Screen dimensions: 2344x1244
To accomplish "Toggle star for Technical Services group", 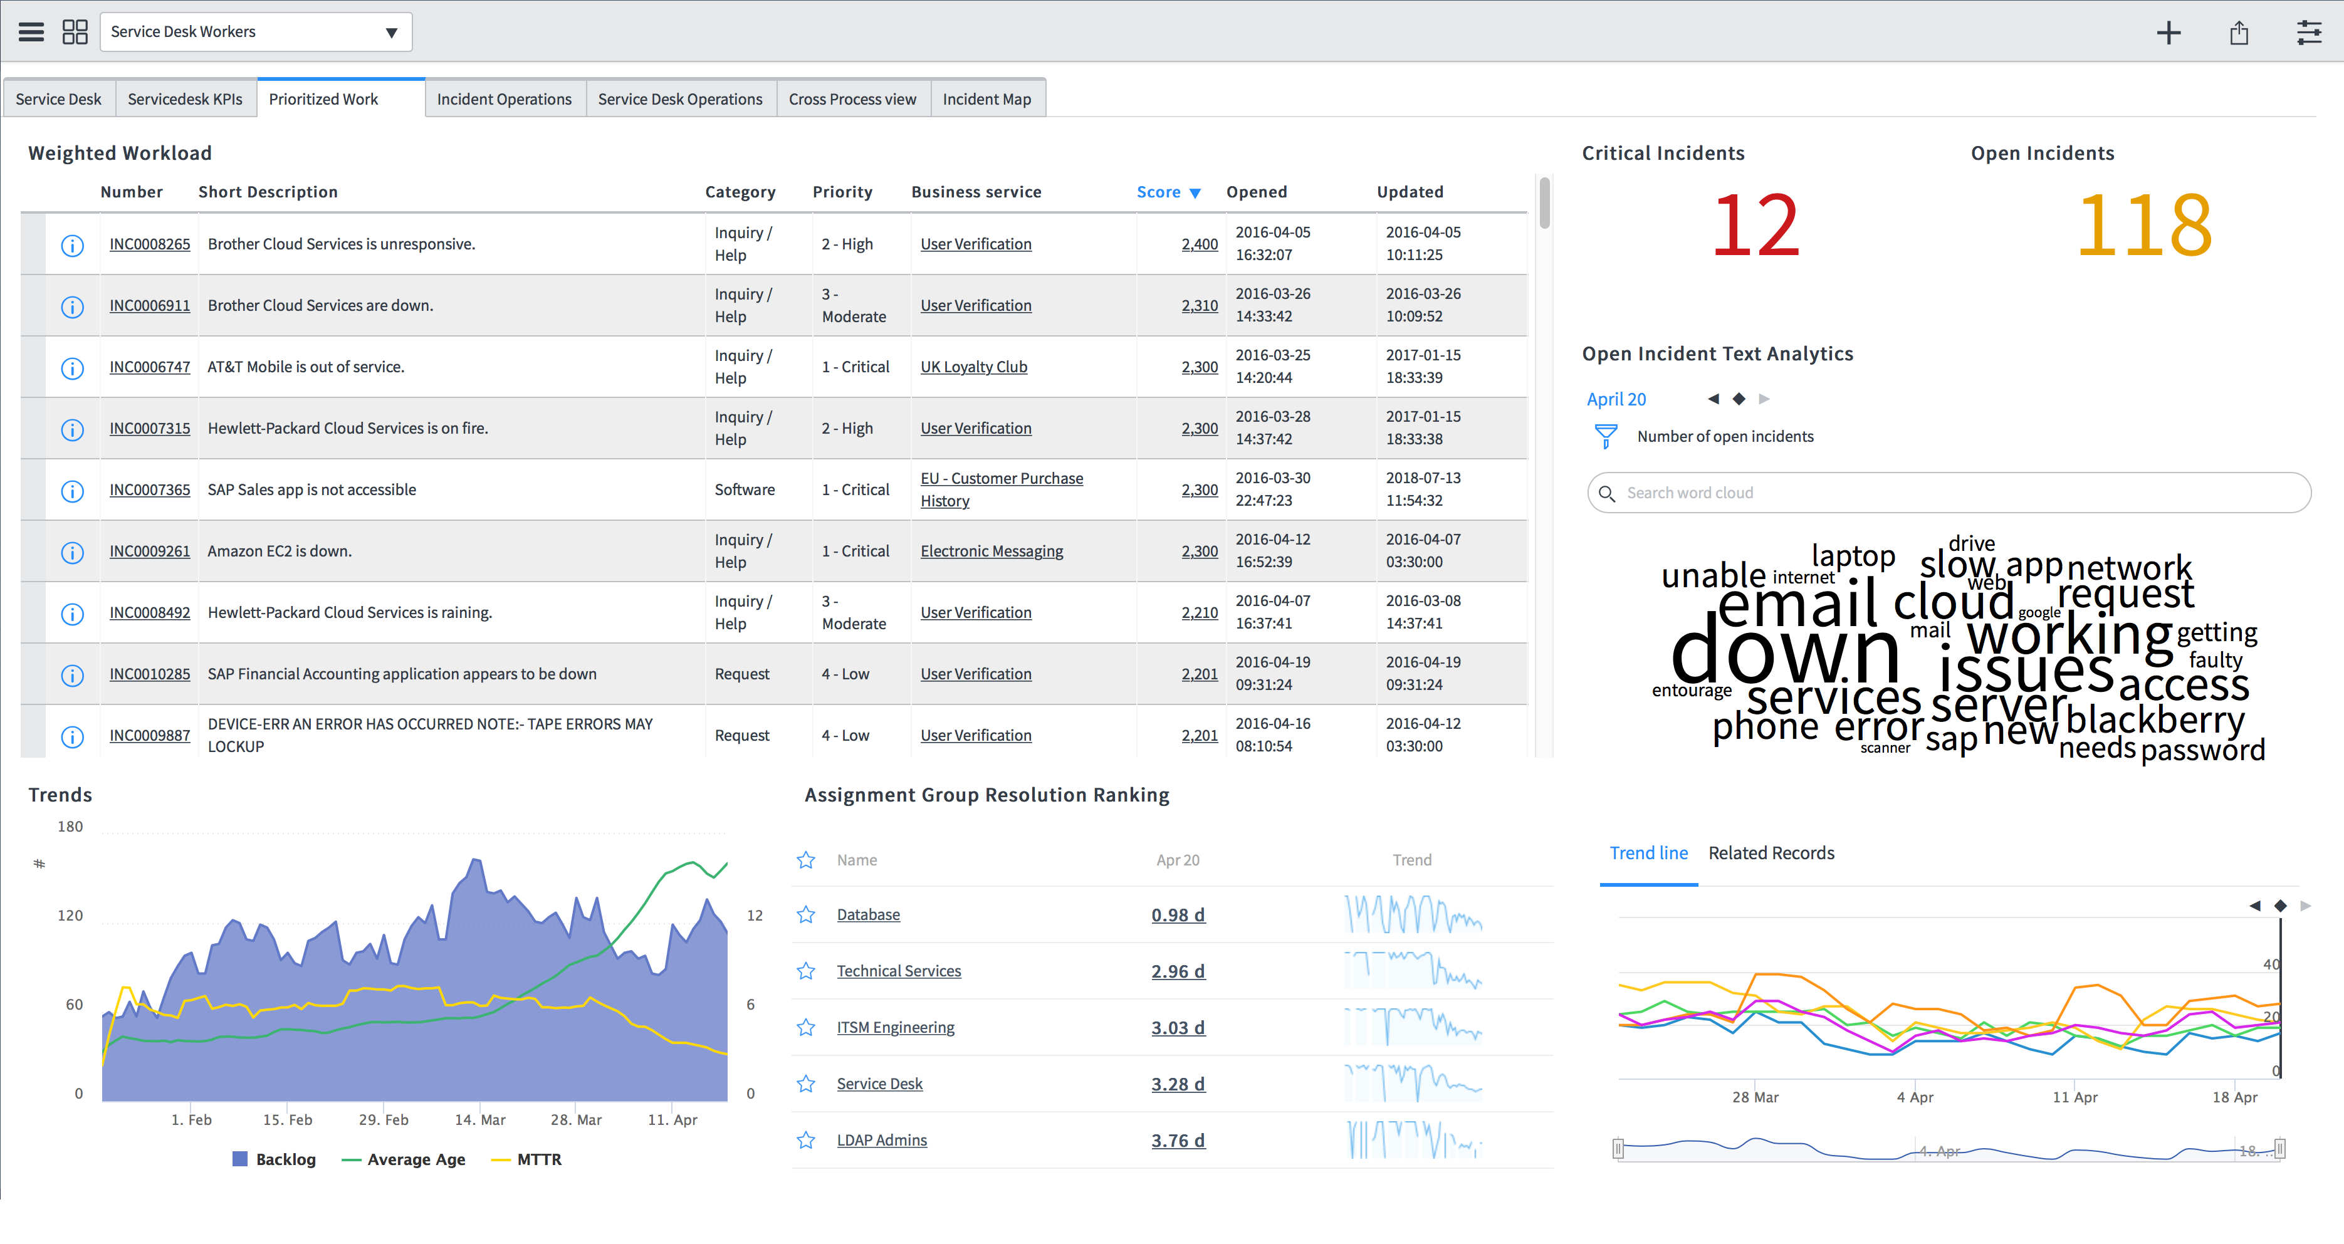I will click(x=806, y=971).
